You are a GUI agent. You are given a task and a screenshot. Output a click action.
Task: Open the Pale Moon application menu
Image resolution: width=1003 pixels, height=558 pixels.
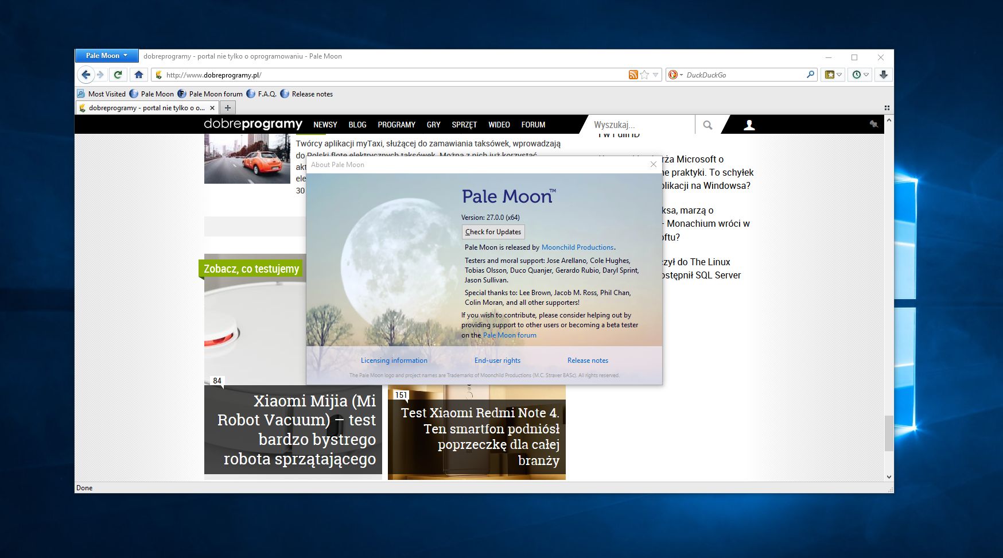[x=107, y=56]
